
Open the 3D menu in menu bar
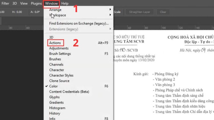tap(15, 3)
